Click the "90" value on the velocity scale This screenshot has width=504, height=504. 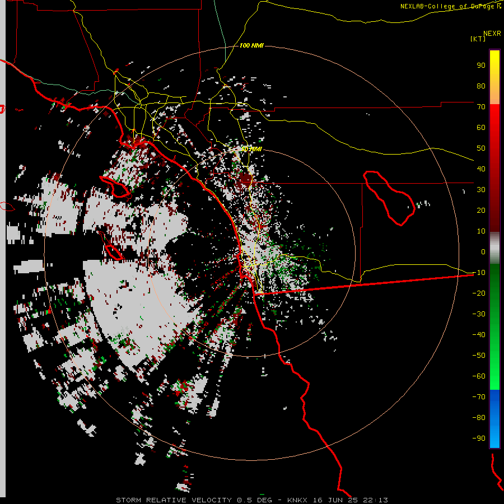click(x=481, y=66)
